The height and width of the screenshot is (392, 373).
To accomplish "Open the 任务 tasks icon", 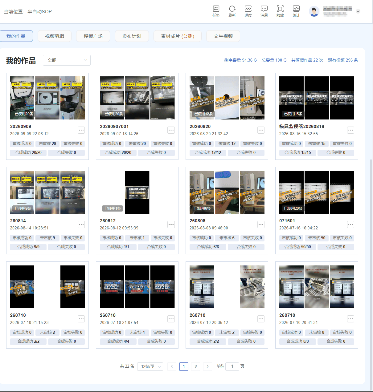I will (216, 11).
